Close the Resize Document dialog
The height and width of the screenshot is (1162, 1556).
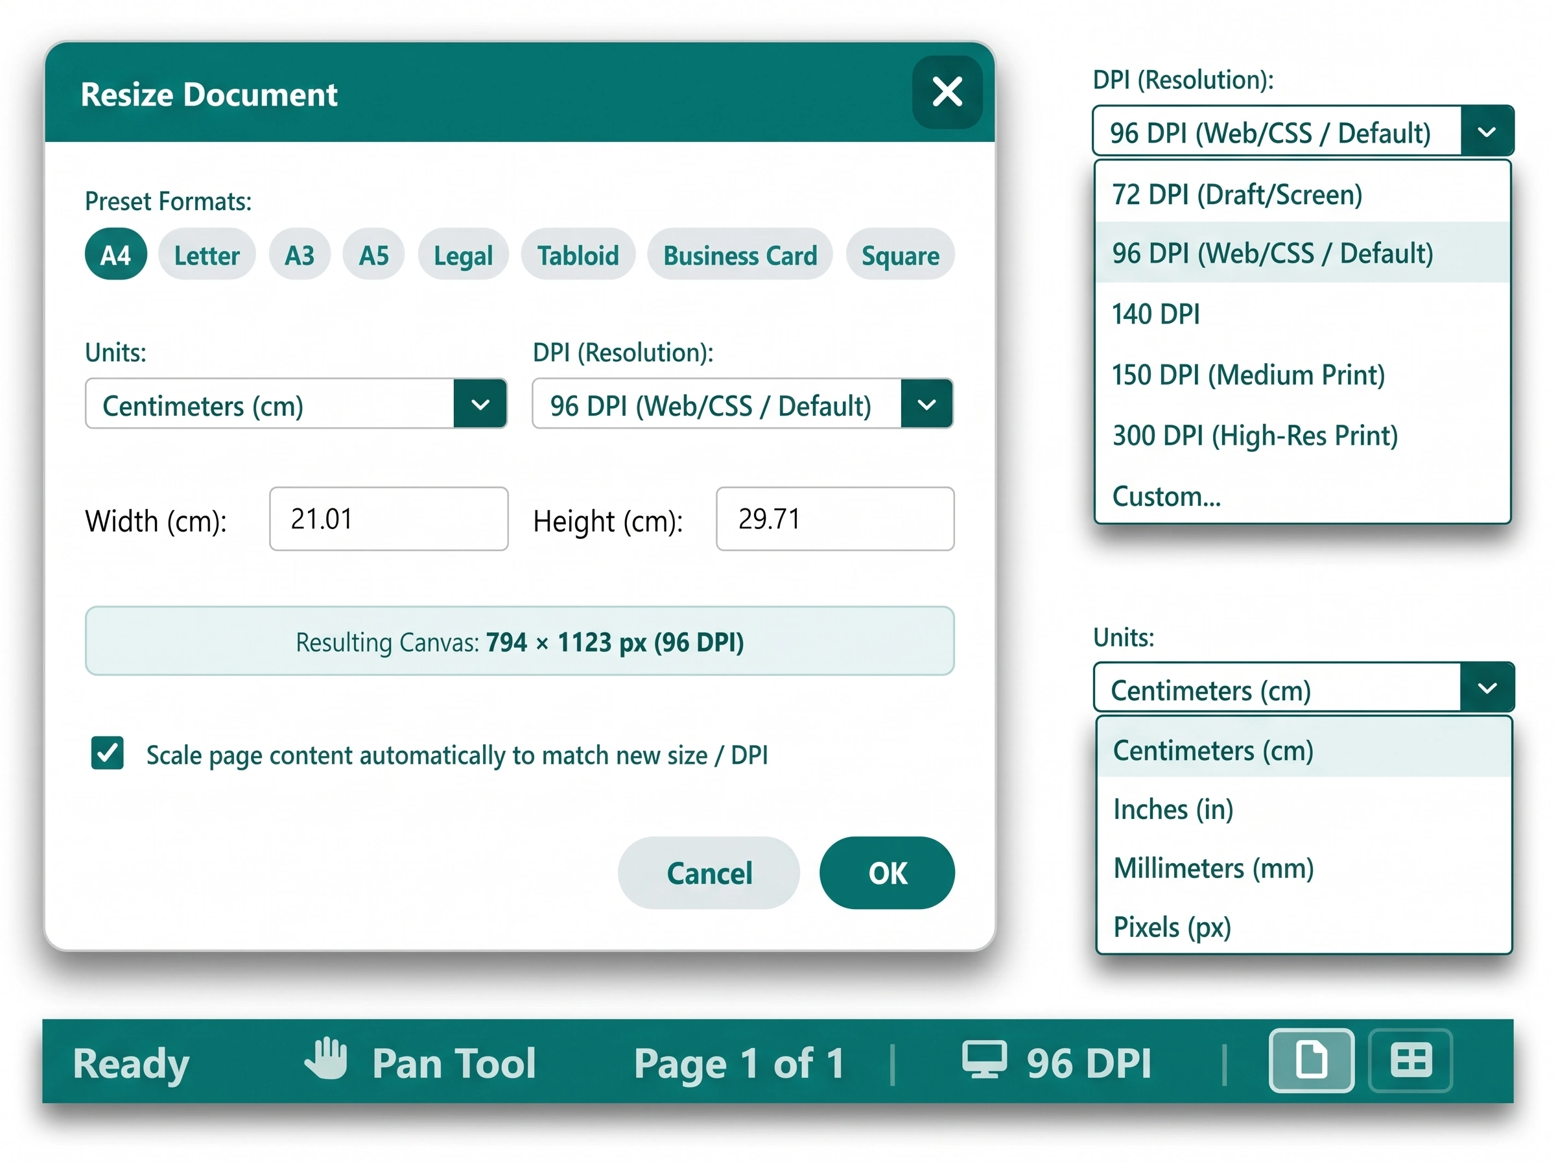947,92
